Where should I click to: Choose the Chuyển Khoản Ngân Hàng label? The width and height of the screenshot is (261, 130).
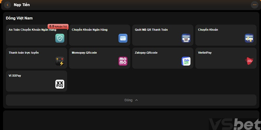(89, 30)
